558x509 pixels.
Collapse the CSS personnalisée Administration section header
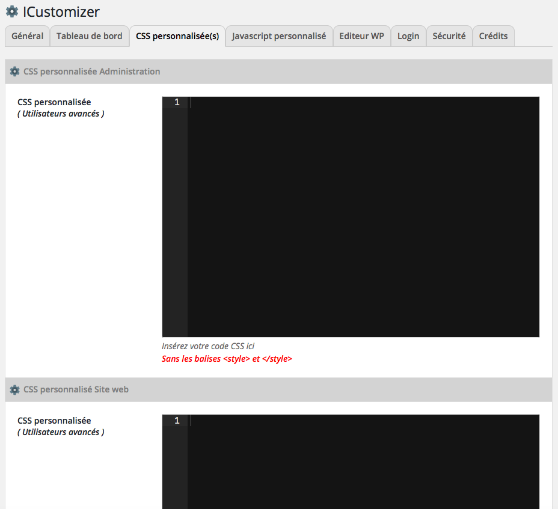pyautogui.click(x=278, y=72)
